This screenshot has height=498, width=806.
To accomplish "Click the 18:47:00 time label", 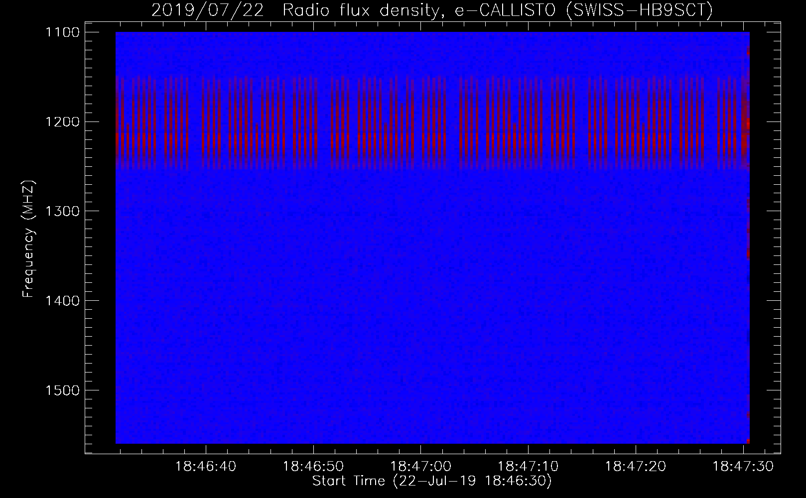I will point(421,466).
